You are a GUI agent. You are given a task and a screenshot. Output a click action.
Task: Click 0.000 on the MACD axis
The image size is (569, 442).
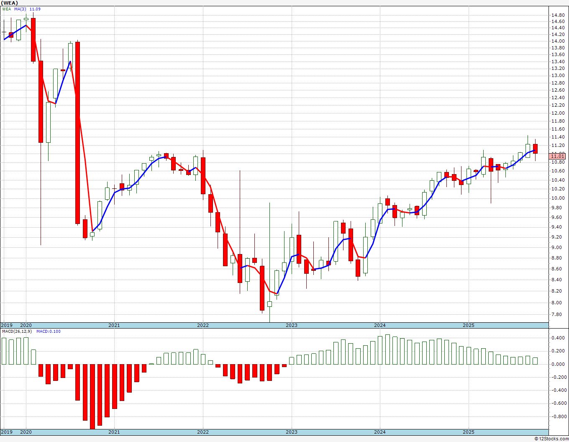click(558, 364)
